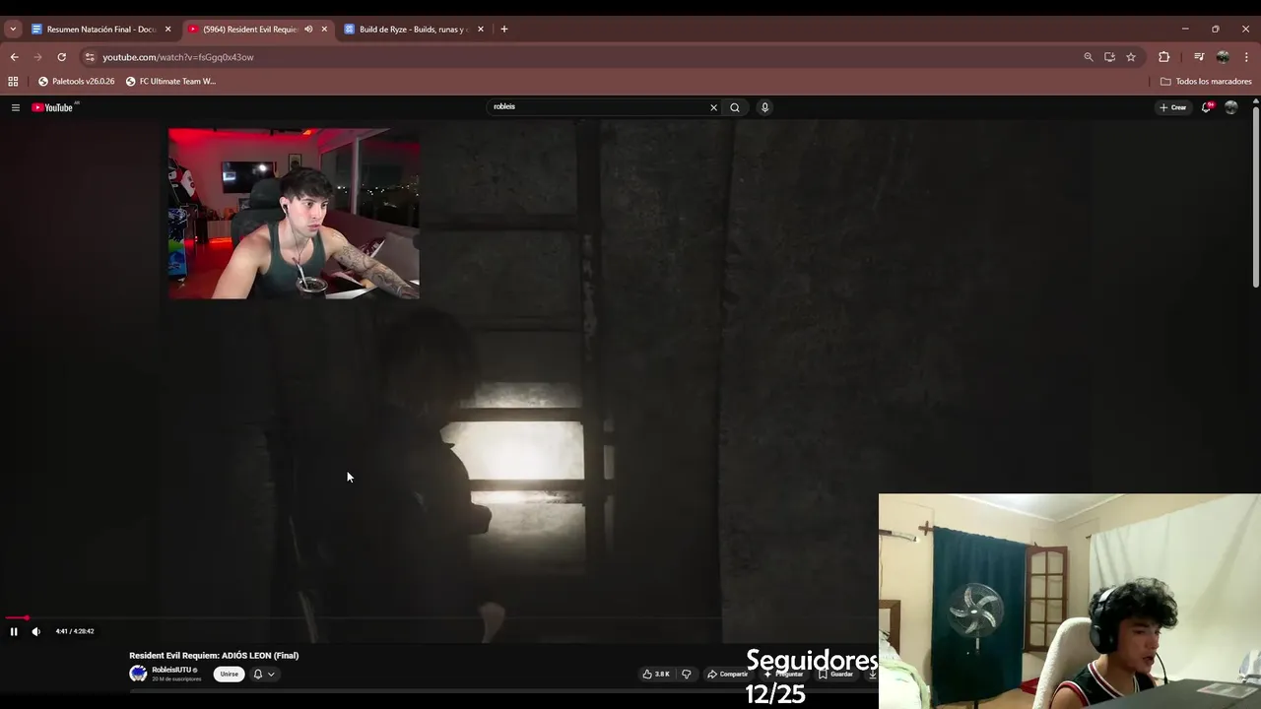
Task: Click the Crear button
Action: point(1173,107)
